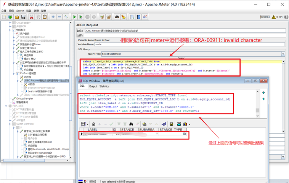Image resolution: width=289 pixels, height=183 pixels.
Task: Click the Open file folder icon
Action: [17, 17]
